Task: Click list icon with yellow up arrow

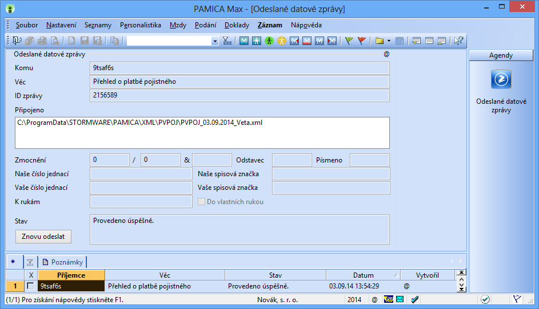Action: 442,41
